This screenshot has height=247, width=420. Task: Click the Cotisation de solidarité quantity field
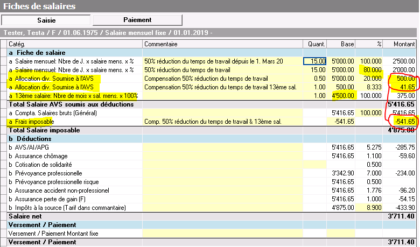(x=315, y=165)
